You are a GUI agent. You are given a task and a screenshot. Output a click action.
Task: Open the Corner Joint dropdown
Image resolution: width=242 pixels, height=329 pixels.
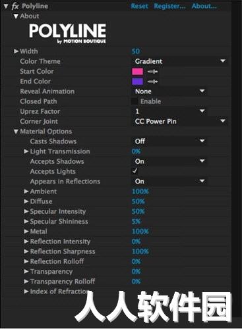click(x=179, y=121)
